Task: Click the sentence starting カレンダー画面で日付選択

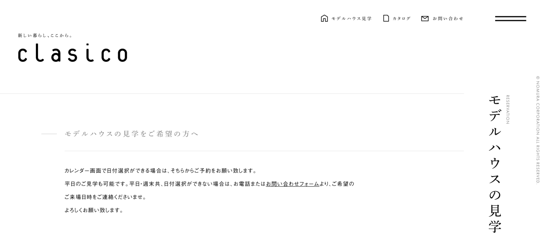Action: pyautogui.click(x=161, y=171)
